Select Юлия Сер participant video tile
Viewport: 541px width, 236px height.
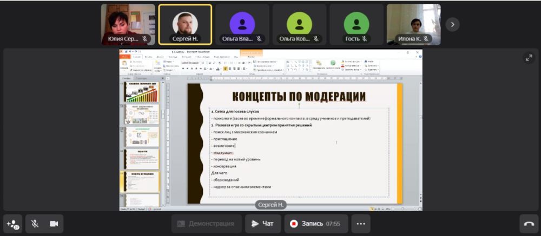click(128, 24)
